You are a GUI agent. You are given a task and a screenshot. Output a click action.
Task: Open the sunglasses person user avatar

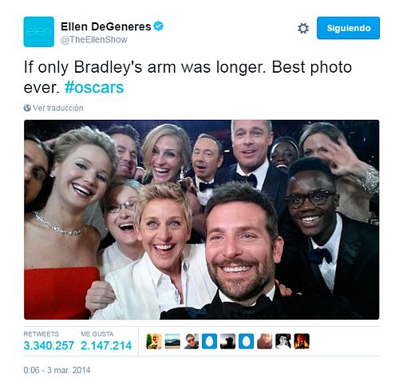coord(191,341)
